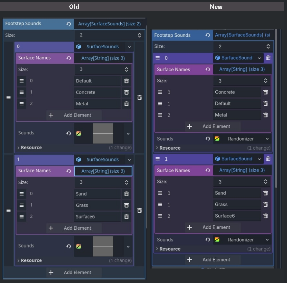Image resolution: width=287 pixels, height=283 pixels.
Task: Revert Footstep Sounds property in New panel
Action: coord(208,35)
